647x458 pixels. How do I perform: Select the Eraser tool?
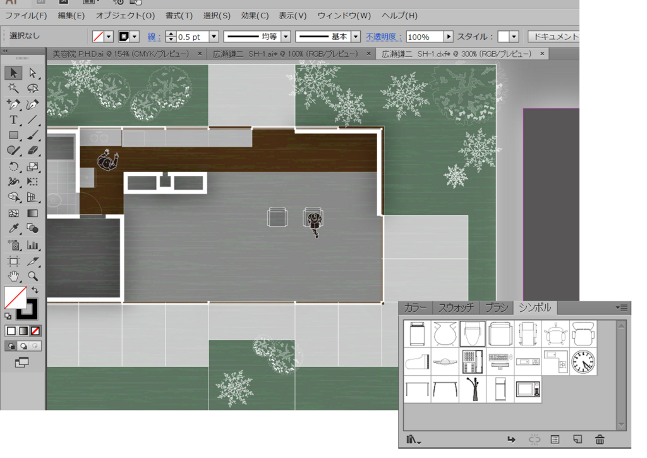pyautogui.click(x=33, y=151)
